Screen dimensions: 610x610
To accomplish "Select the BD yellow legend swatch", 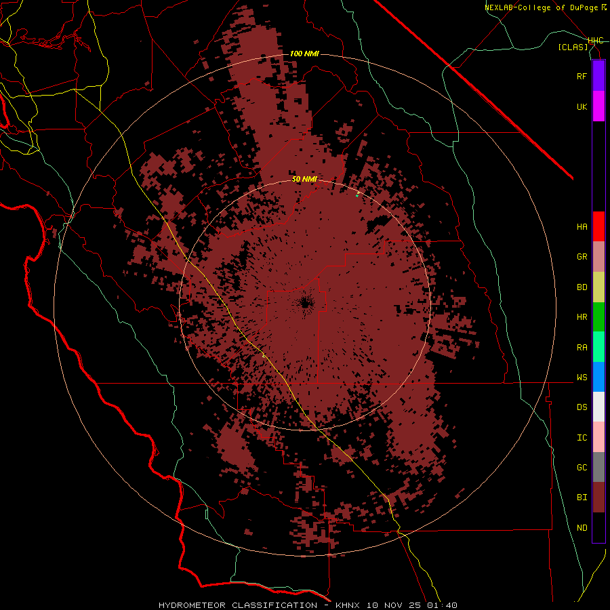I will coord(598,287).
